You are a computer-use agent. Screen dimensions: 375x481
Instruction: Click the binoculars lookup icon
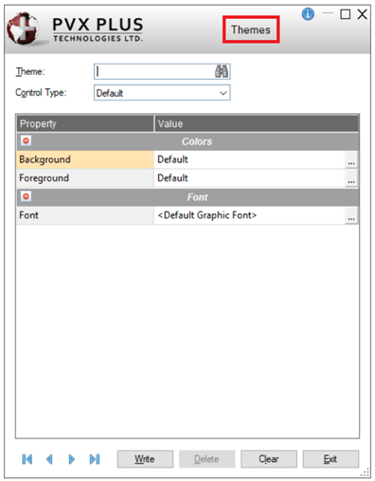pyautogui.click(x=222, y=71)
